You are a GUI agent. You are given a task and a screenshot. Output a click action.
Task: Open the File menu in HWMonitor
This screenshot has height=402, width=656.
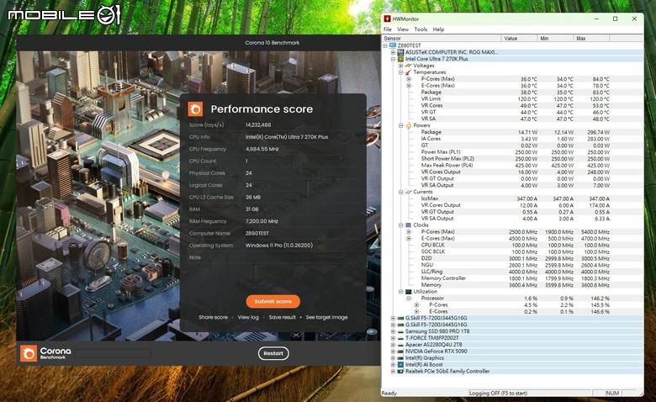(x=388, y=29)
